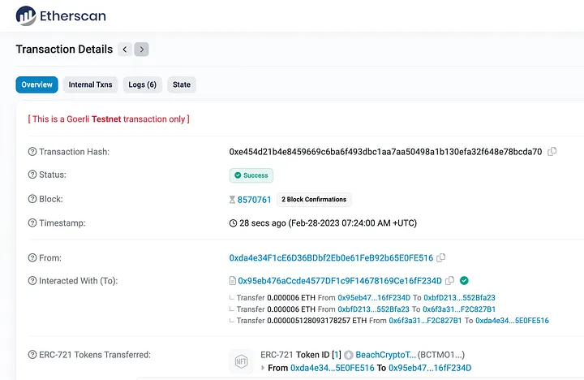Copy the From address

(441, 258)
